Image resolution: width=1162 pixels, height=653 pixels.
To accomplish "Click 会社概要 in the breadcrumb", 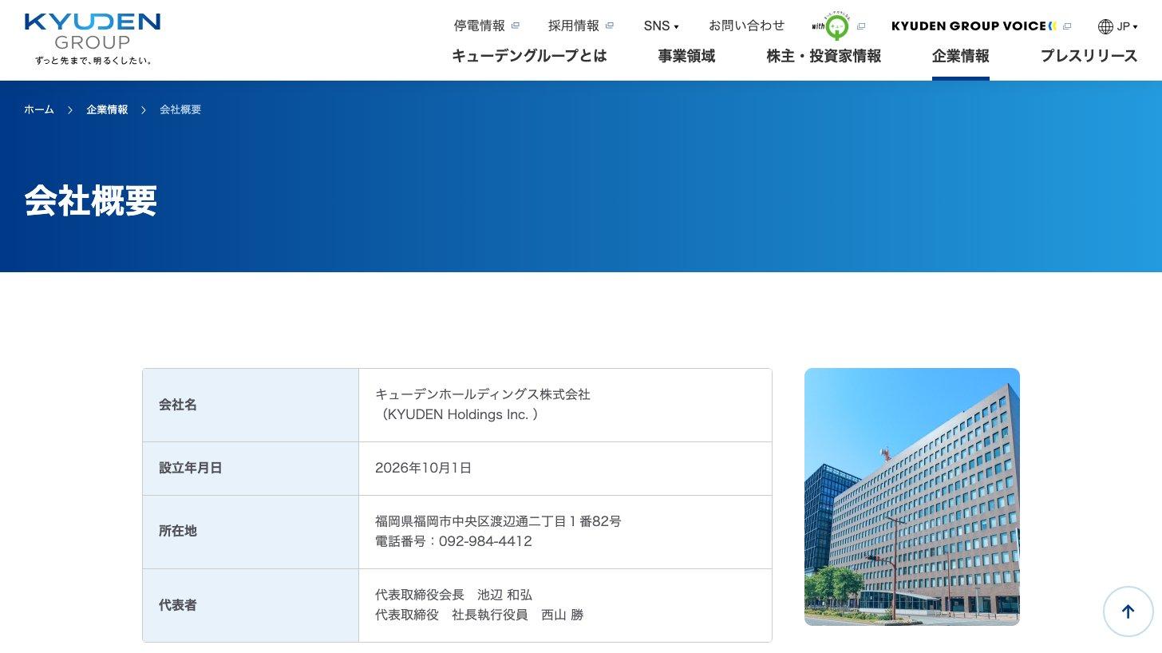I will pos(180,109).
